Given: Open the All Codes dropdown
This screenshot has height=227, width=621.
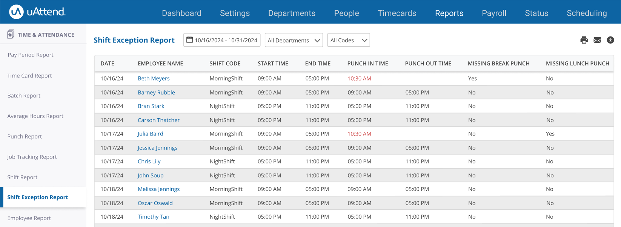Looking at the screenshot, I should [x=349, y=40].
